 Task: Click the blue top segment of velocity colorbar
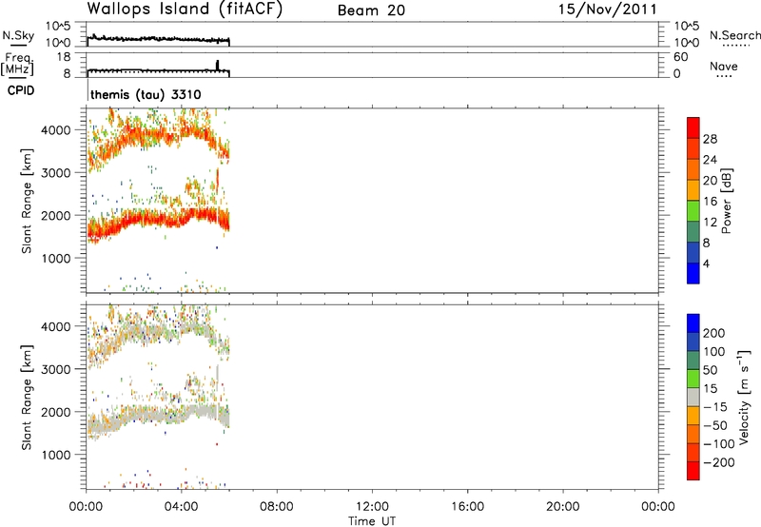tap(693, 323)
